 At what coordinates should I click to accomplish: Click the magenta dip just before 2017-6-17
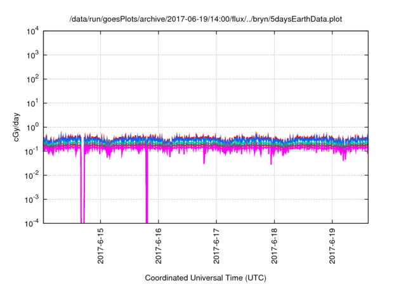pyautogui.click(x=204, y=157)
